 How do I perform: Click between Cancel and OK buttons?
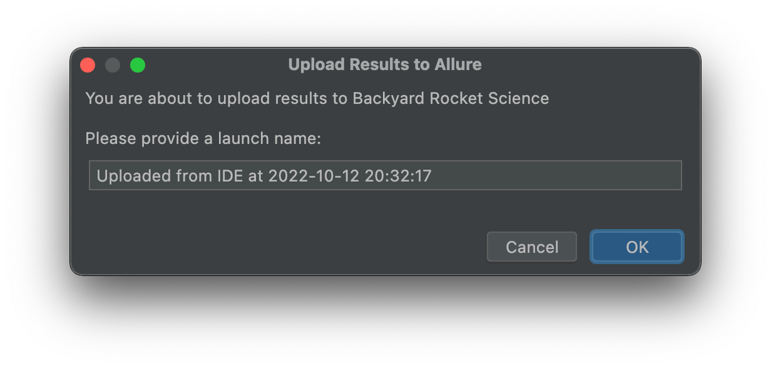click(583, 247)
